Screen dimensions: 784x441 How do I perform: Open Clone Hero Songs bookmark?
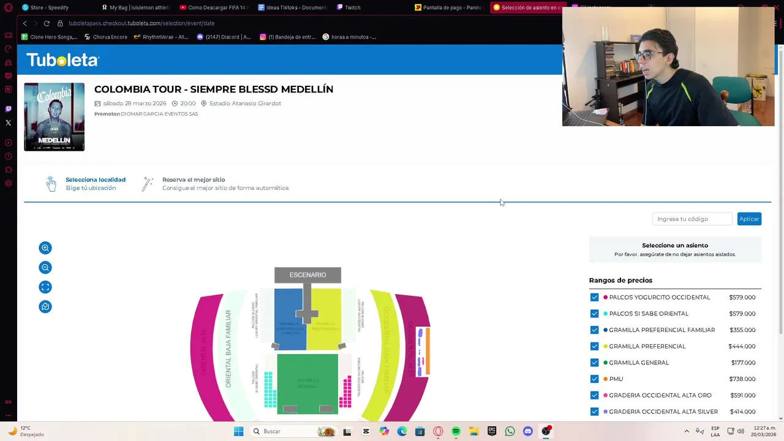48,37
